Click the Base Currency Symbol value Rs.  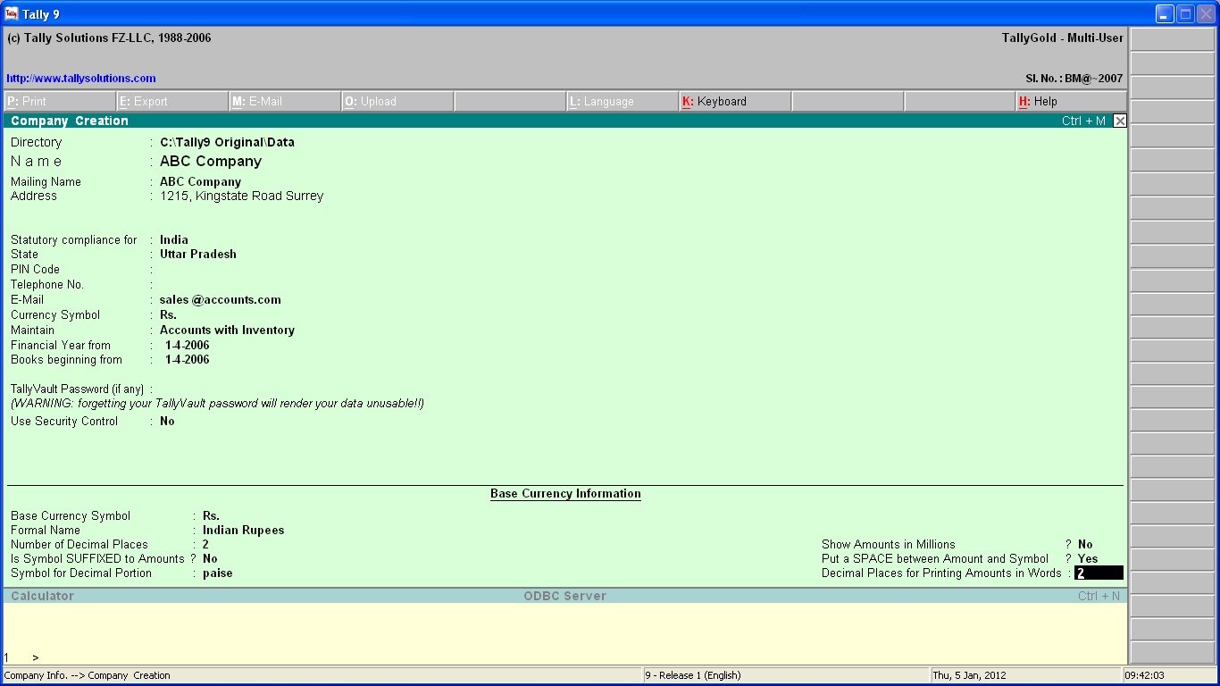point(211,515)
